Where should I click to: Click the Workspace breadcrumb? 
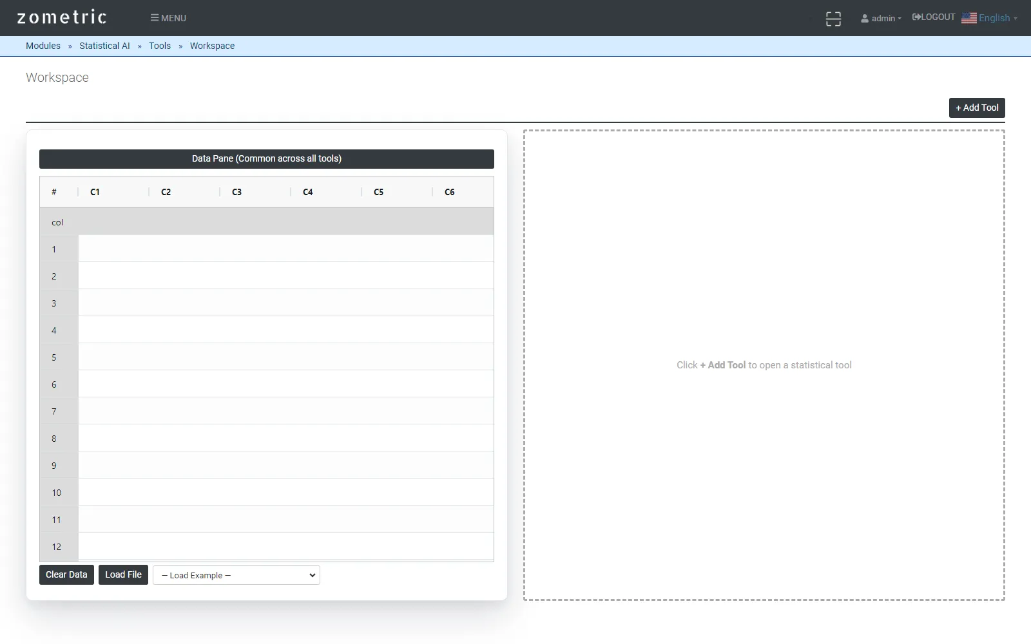click(x=212, y=46)
